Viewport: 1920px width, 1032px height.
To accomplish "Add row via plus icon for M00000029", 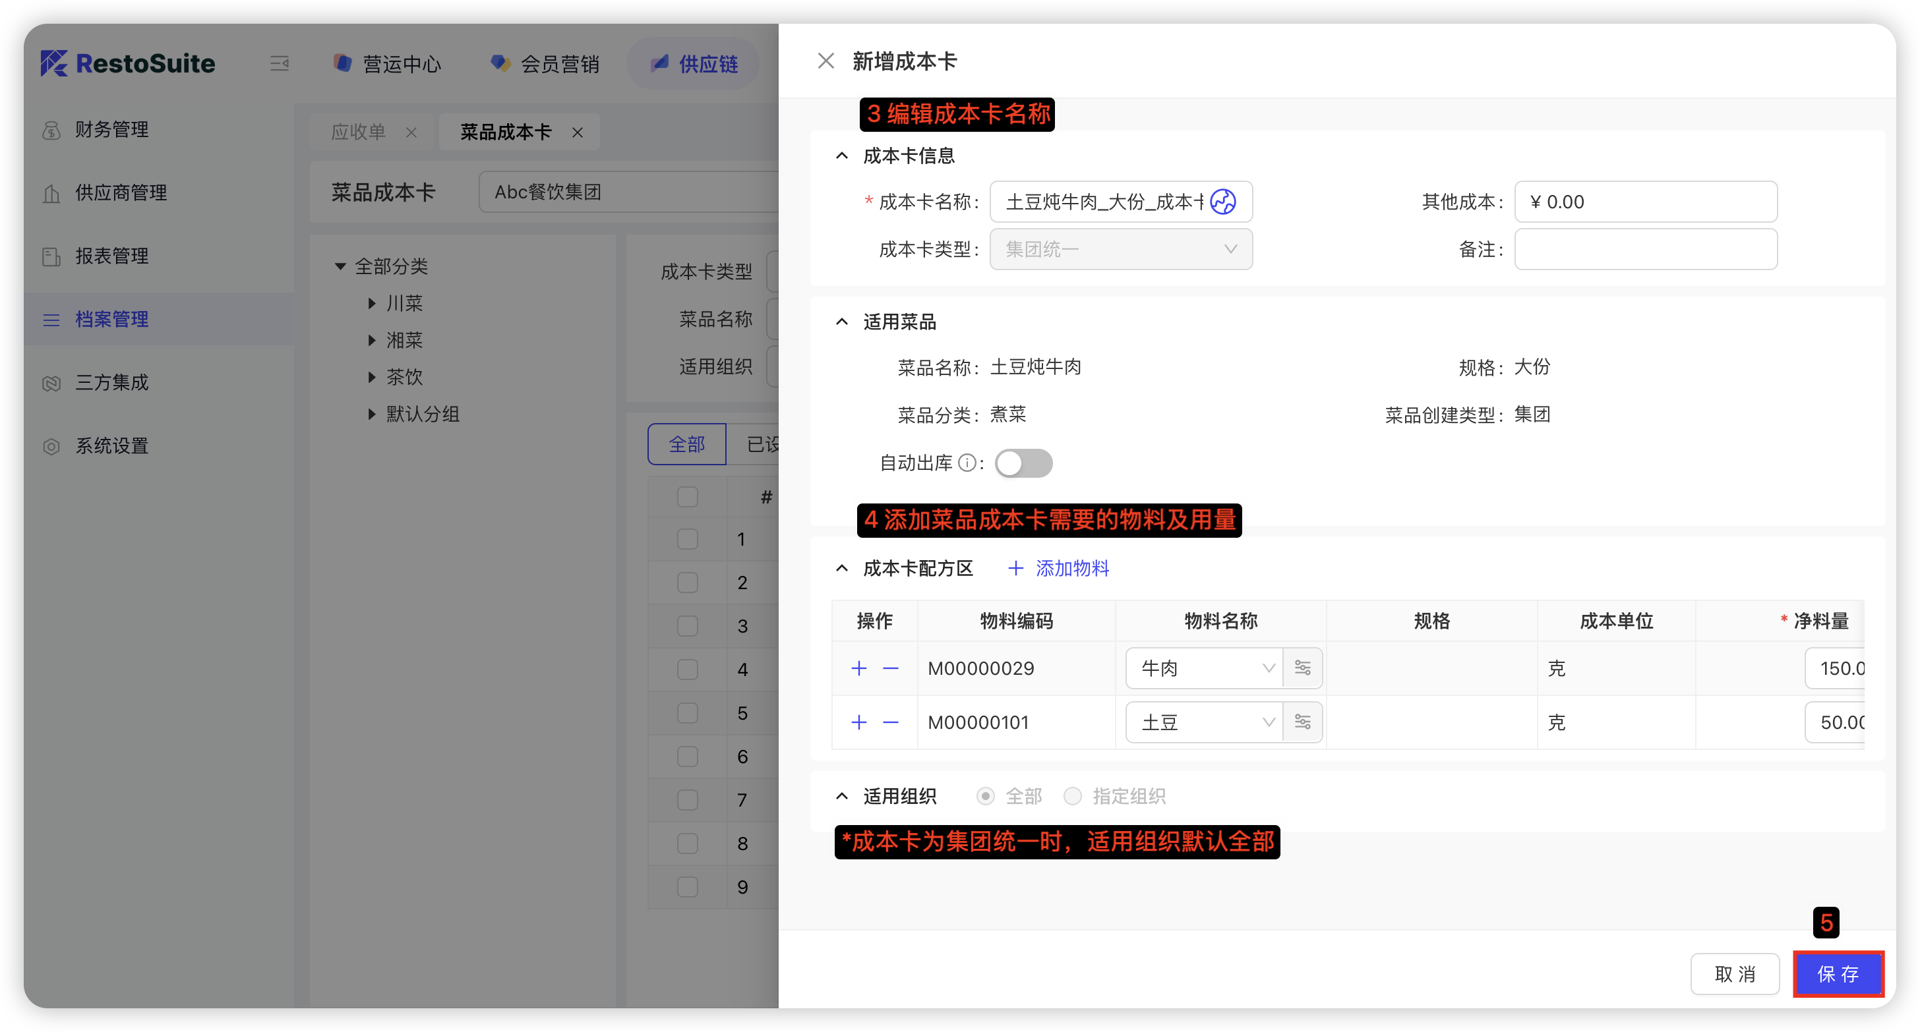I will point(858,668).
